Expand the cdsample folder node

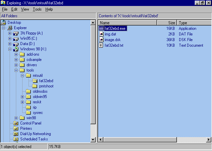[16, 60]
